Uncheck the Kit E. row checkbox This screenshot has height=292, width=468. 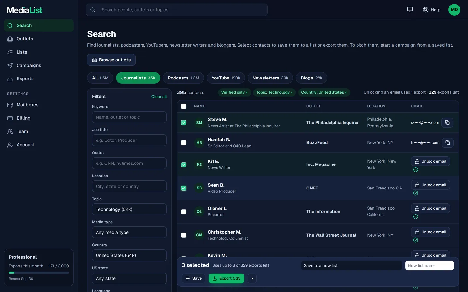pos(184,164)
